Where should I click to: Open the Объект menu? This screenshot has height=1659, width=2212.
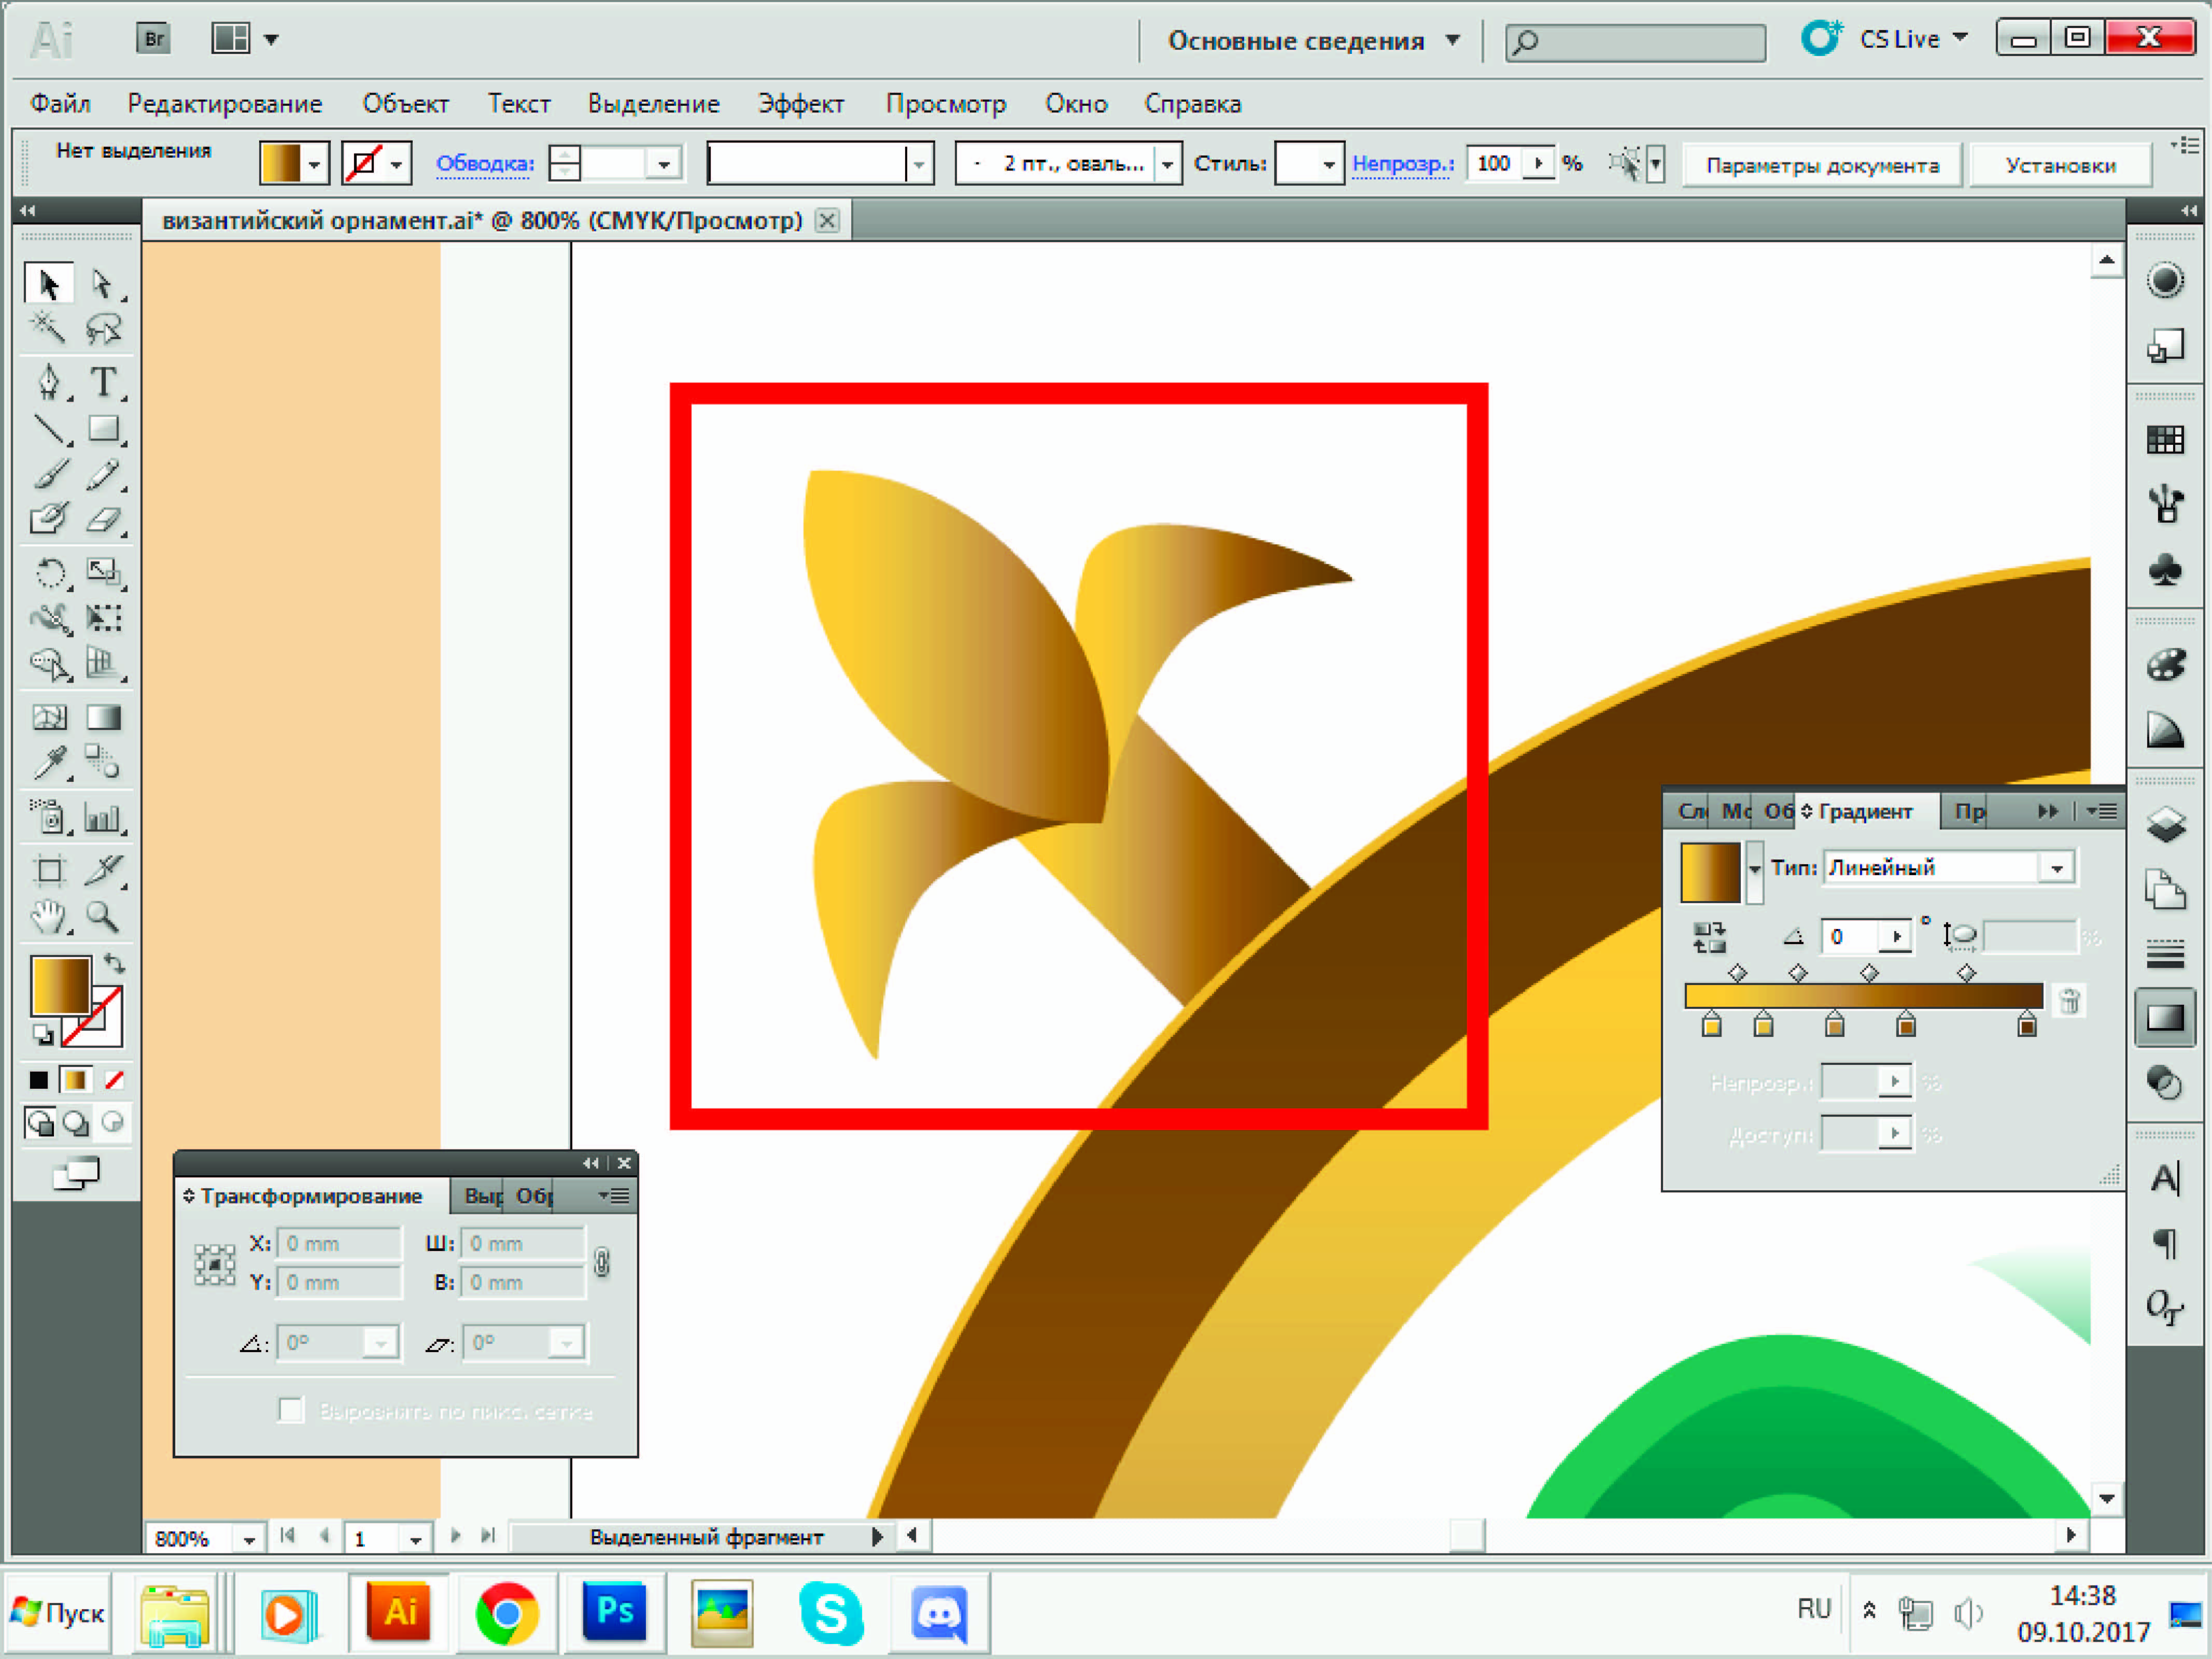click(x=405, y=104)
